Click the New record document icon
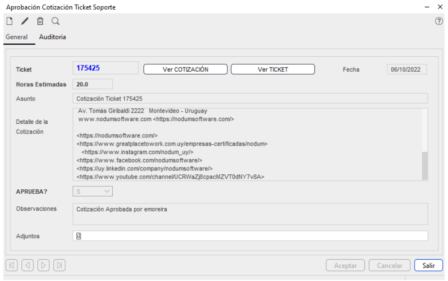The height and width of the screenshot is (281, 448). [x=9, y=21]
